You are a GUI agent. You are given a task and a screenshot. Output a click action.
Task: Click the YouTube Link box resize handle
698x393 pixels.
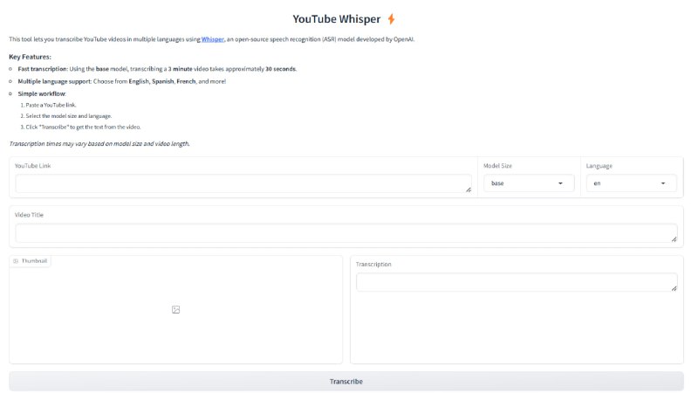point(468,189)
